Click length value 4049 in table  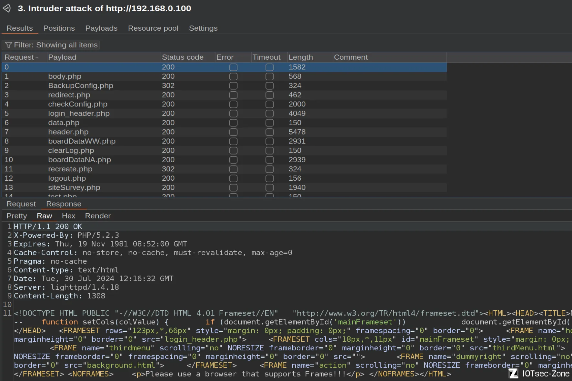[297, 114]
